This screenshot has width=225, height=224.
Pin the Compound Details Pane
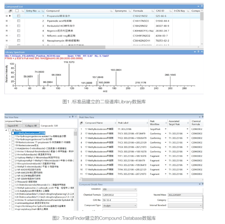tap(203, 184)
